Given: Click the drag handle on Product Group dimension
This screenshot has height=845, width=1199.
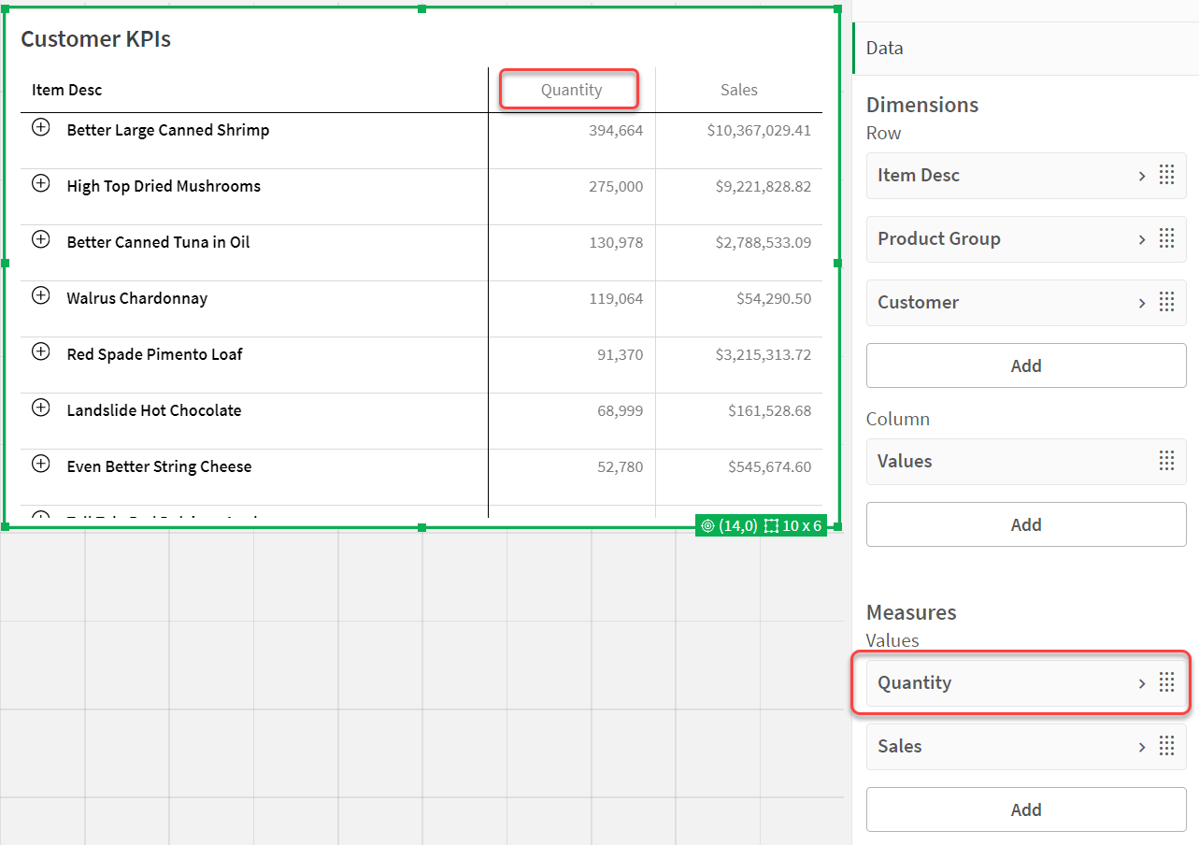Looking at the screenshot, I should click(x=1165, y=238).
